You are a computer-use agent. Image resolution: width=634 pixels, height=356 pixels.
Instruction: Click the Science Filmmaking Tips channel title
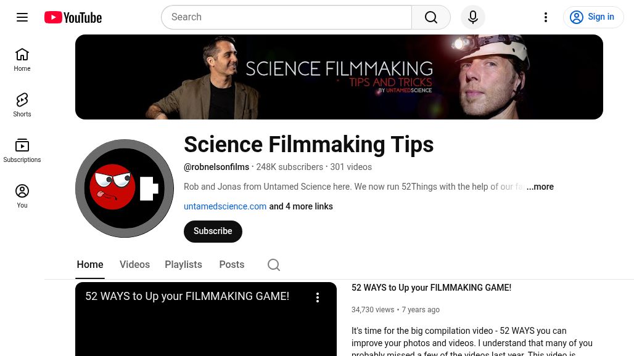(x=308, y=145)
